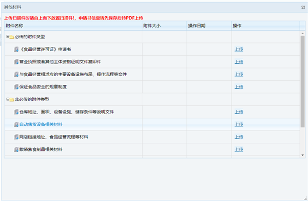The height and width of the screenshot is (201, 308).
Task: Click 非必传的附件类型 group label
Action: (32, 99)
